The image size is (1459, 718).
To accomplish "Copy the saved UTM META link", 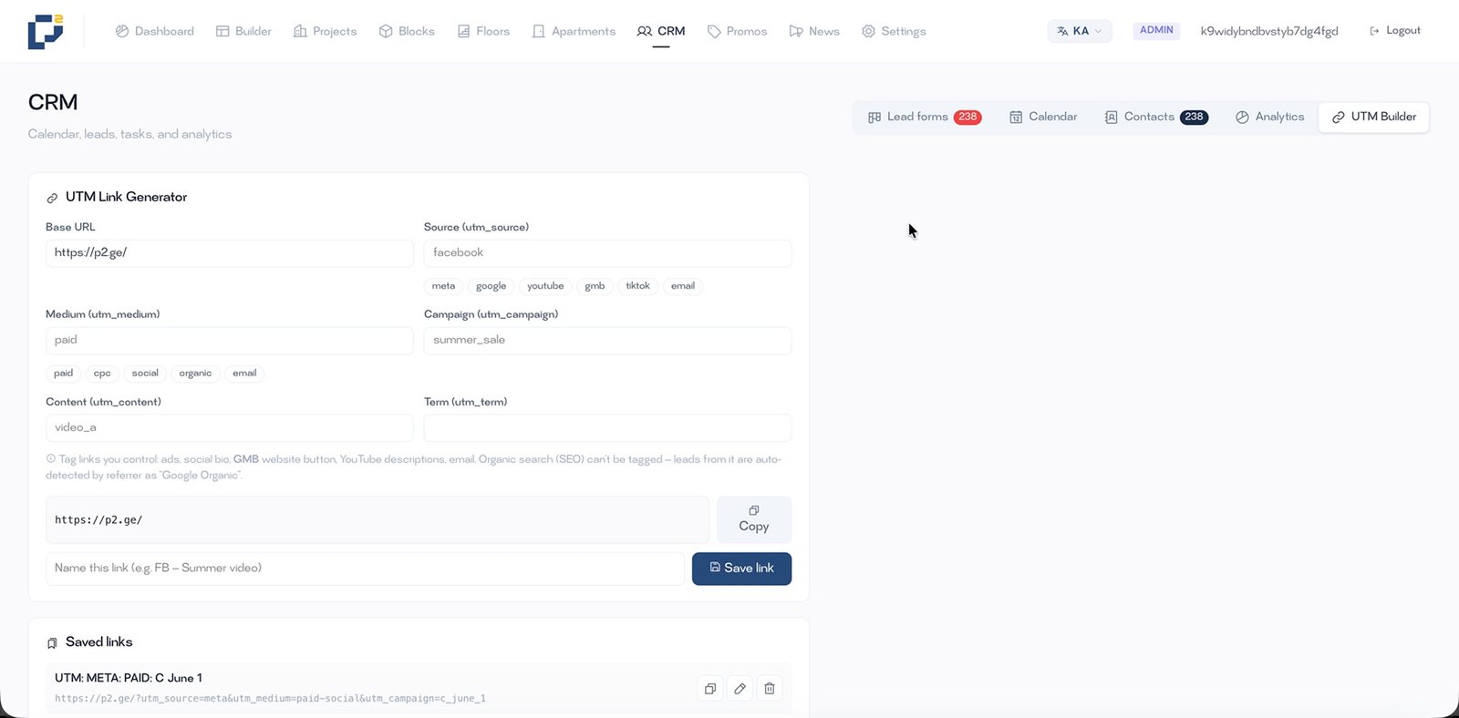I will pyautogui.click(x=709, y=689).
